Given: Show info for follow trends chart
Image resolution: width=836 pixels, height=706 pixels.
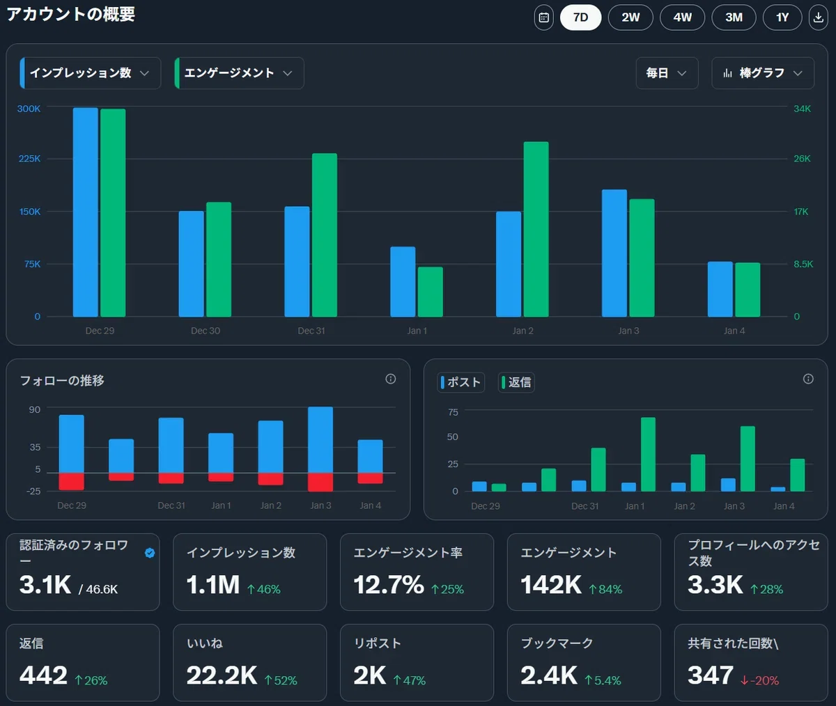Looking at the screenshot, I should point(391,379).
